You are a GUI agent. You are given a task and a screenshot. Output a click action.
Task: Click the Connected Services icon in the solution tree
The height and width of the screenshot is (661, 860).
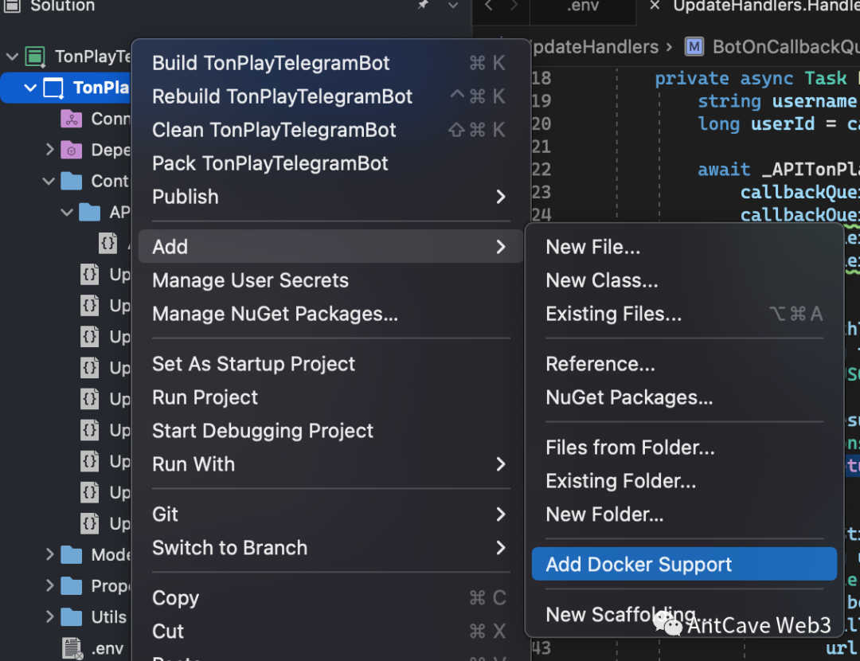coord(72,119)
